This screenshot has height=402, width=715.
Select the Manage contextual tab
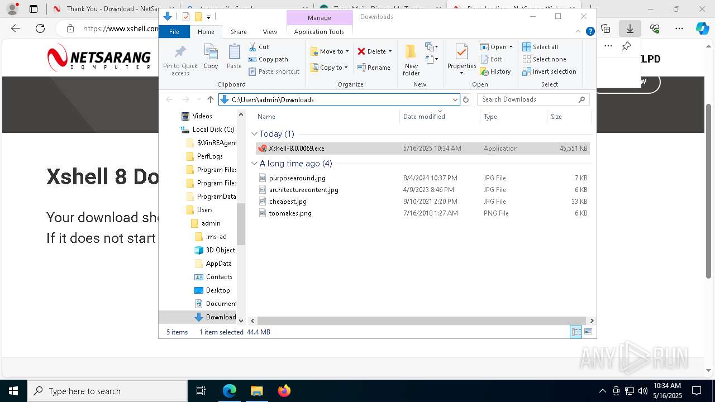(x=320, y=18)
